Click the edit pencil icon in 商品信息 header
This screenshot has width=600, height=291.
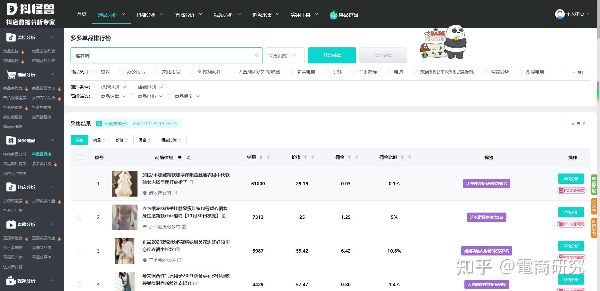(189, 158)
